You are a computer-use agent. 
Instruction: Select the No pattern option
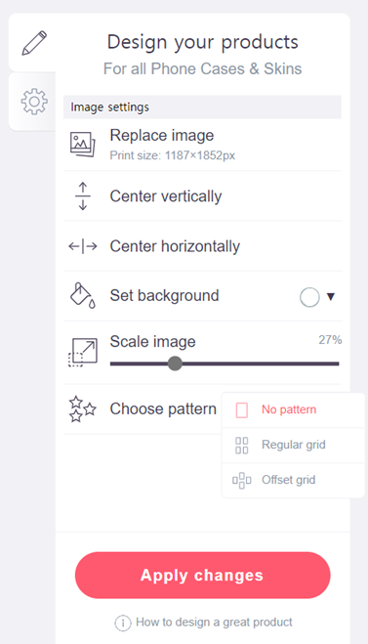pos(293,409)
